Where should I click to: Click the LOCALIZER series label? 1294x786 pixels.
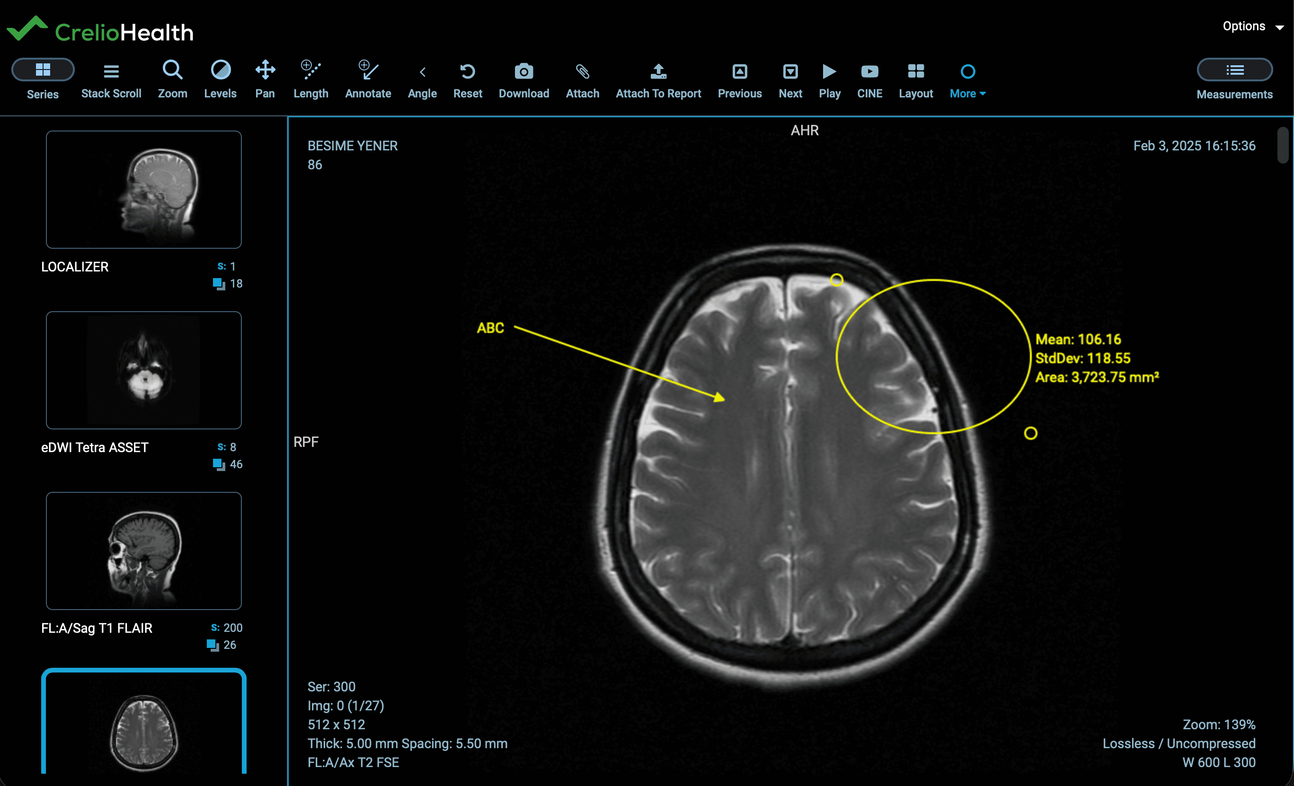point(75,267)
